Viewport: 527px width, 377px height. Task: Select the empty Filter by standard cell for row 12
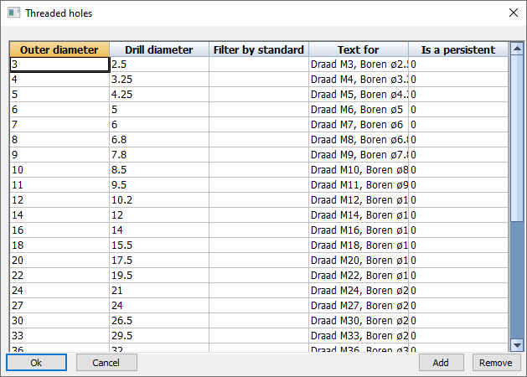pyautogui.click(x=258, y=199)
